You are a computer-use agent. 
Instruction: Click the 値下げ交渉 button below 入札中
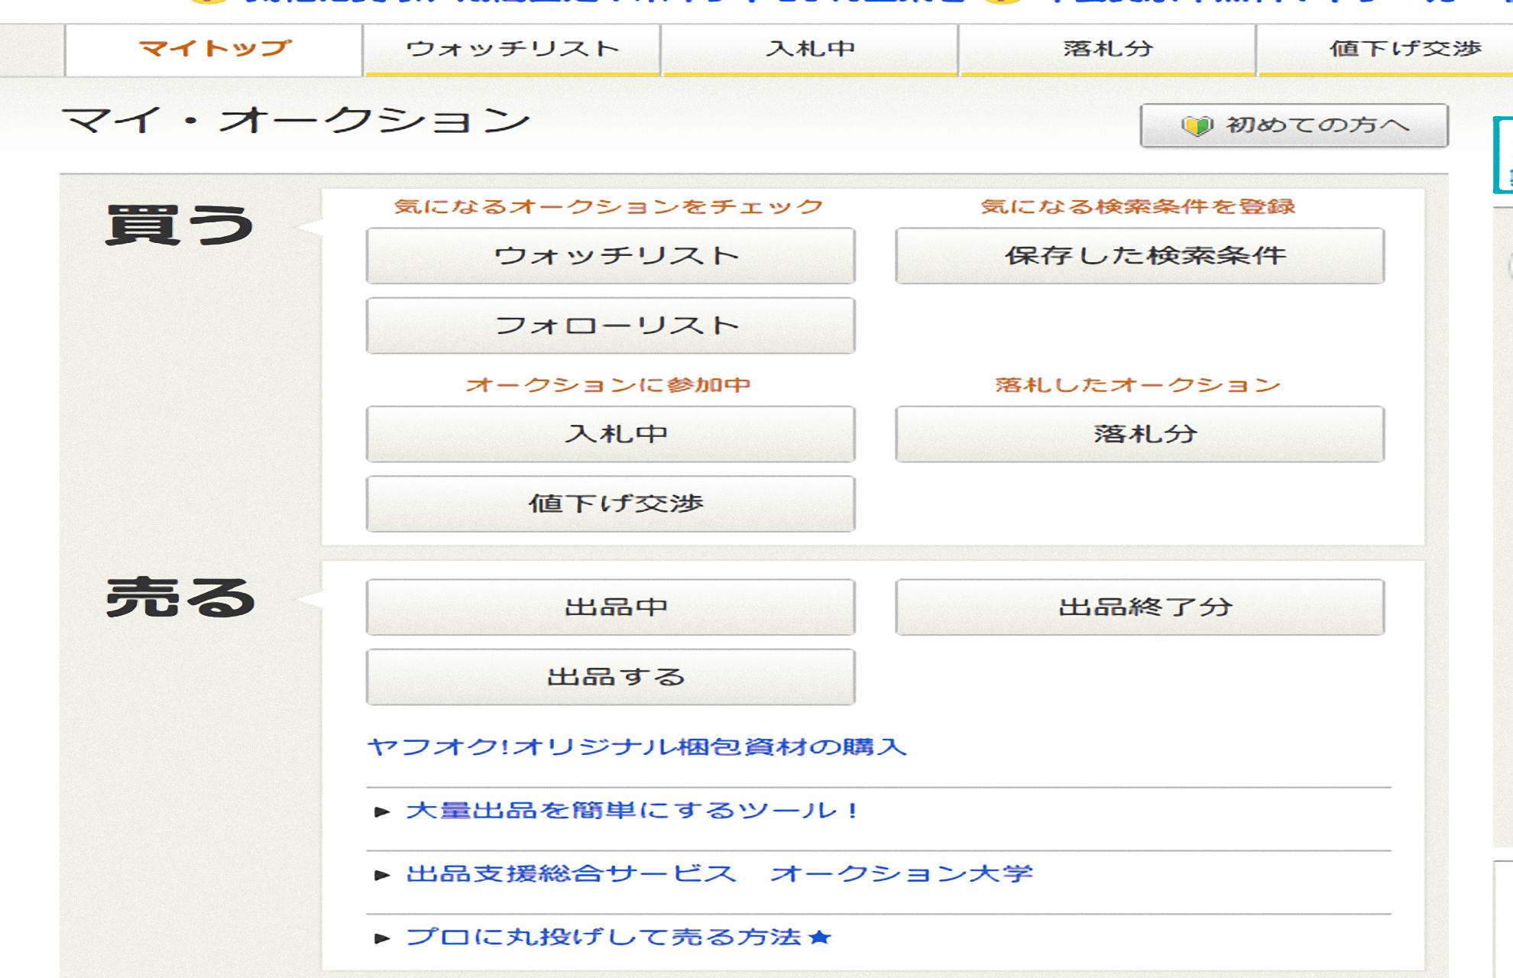(610, 504)
